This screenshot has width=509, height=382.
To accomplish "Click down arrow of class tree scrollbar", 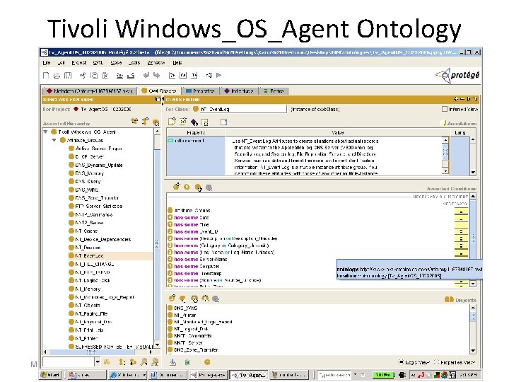I will (157, 345).
